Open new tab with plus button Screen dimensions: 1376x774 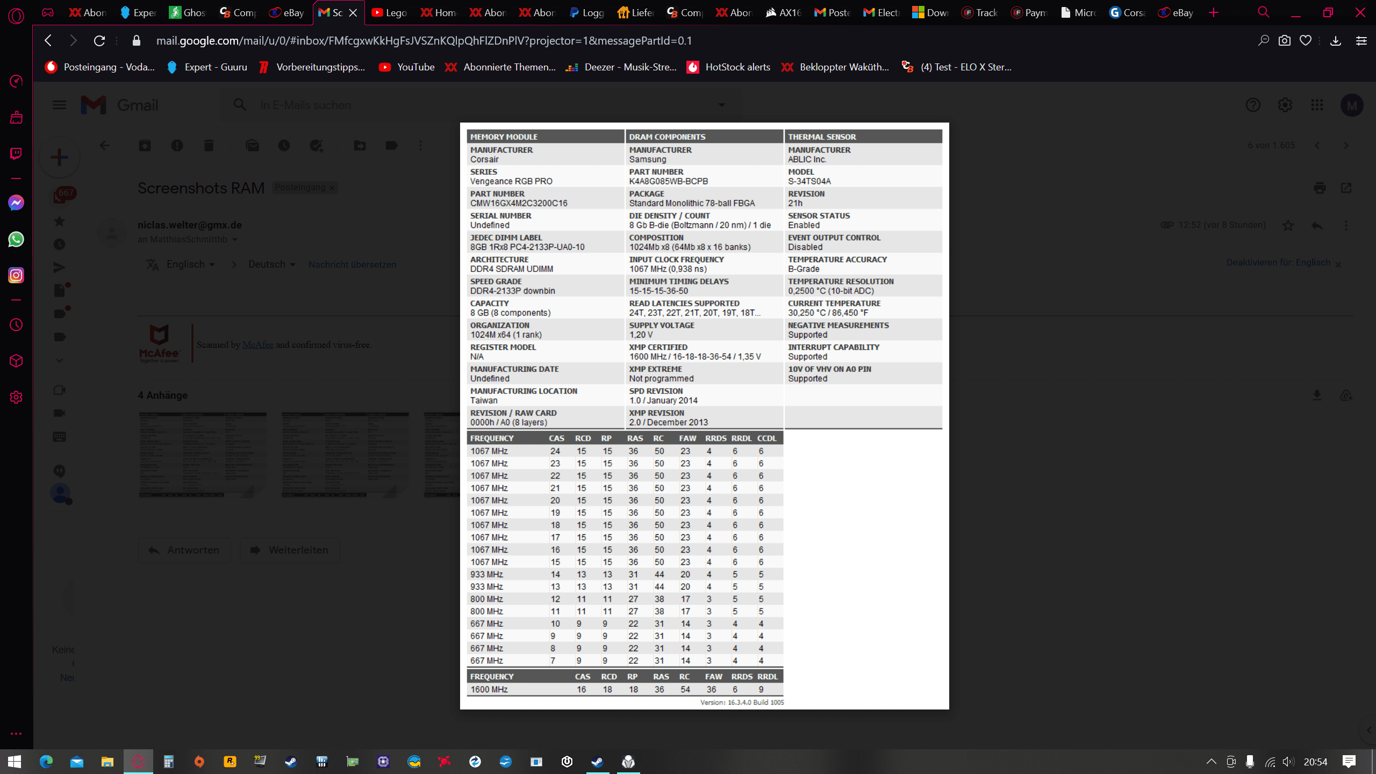(x=1214, y=12)
